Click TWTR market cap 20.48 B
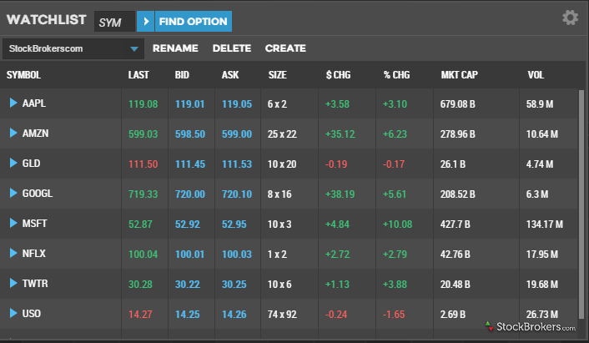The height and width of the screenshot is (343, 589). click(456, 285)
